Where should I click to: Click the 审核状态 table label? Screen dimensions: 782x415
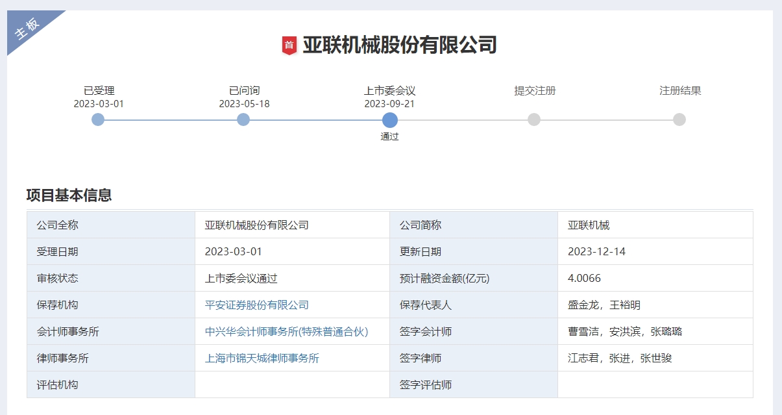pos(58,279)
